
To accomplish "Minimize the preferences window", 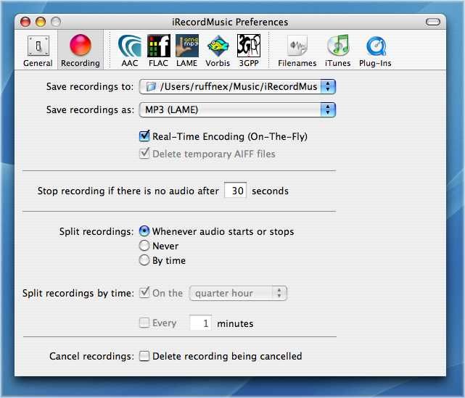I will (41, 22).
